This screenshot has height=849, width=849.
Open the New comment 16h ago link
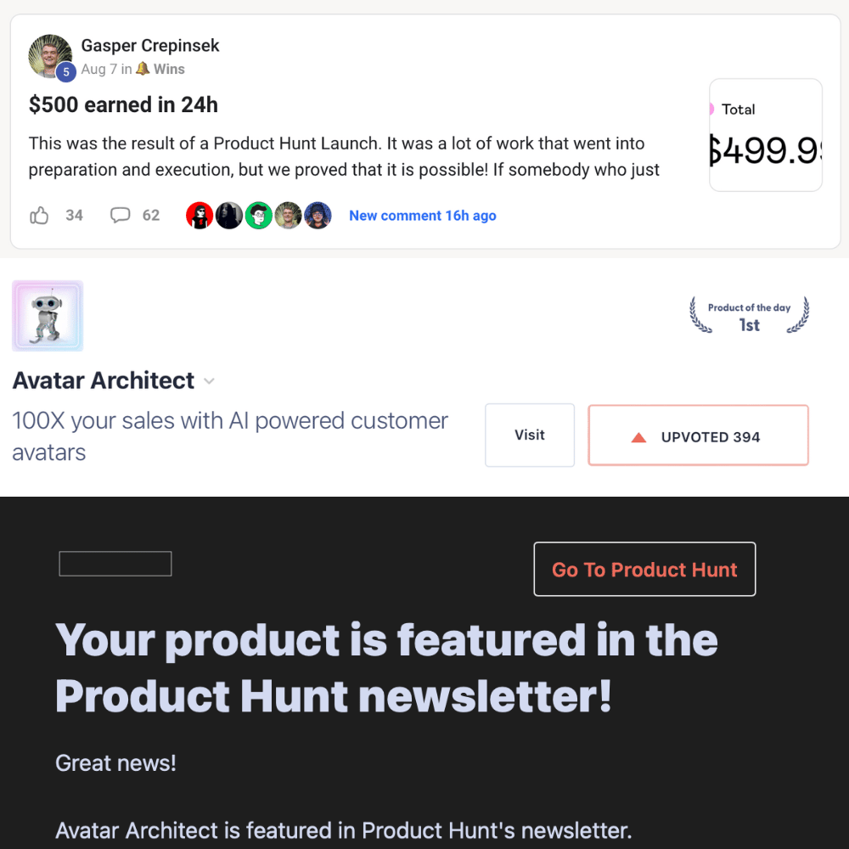tap(423, 216)
